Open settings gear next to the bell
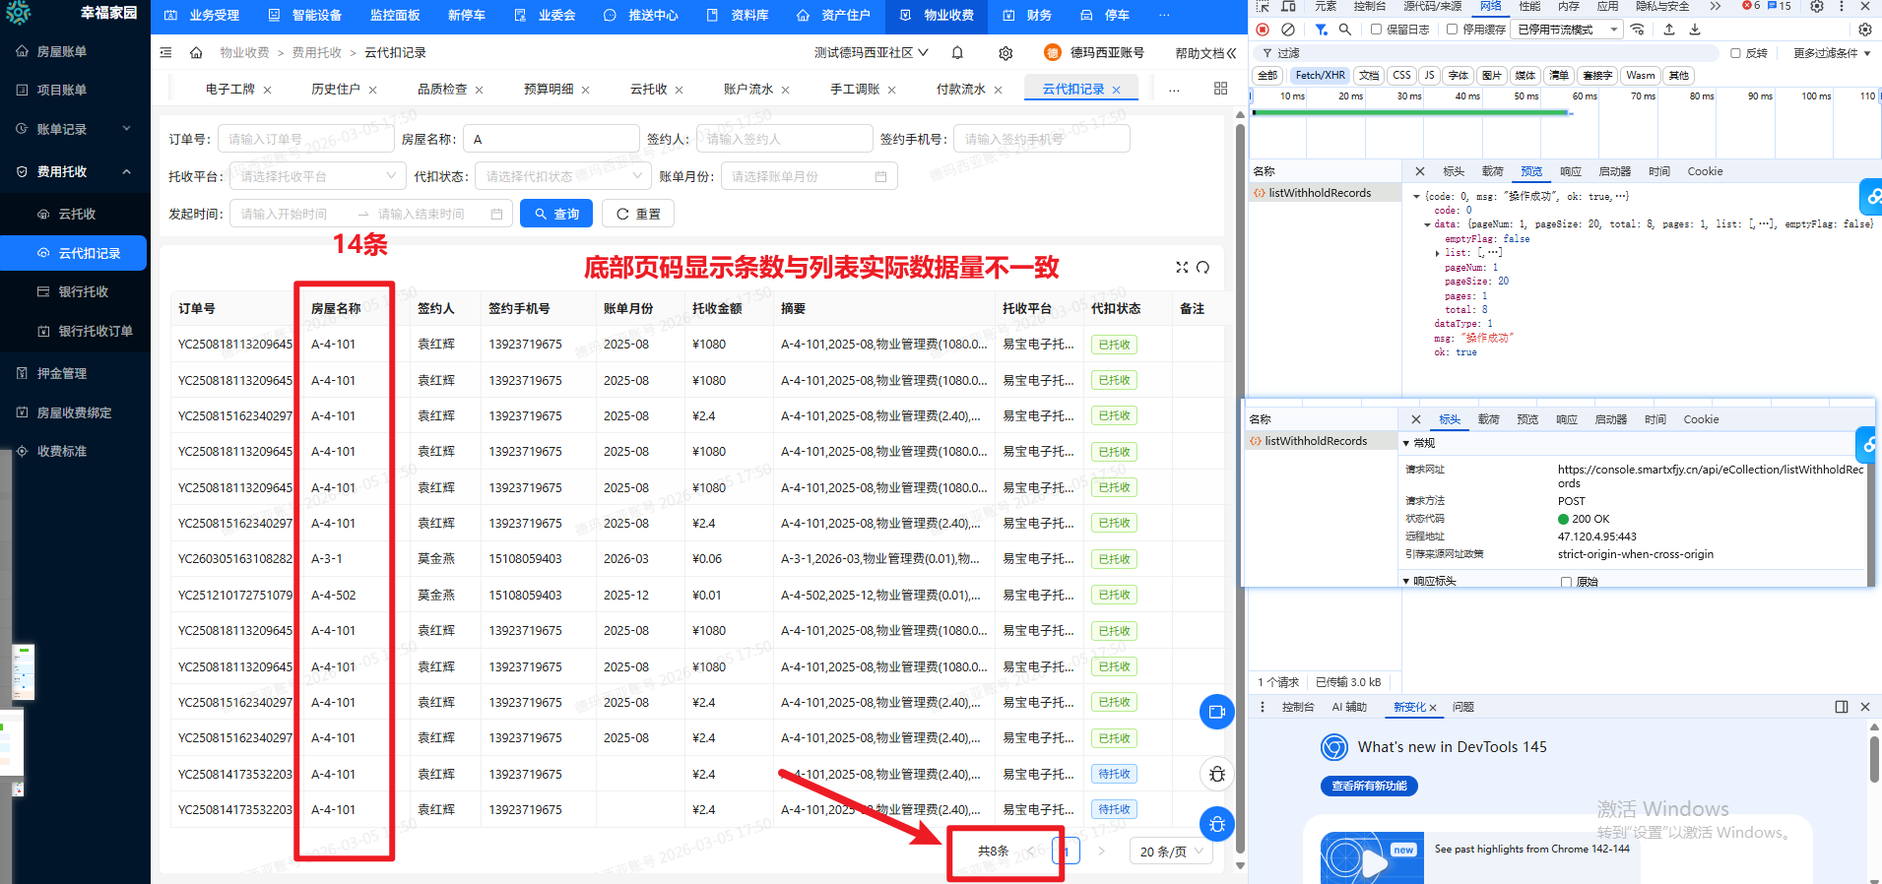The height and width of the screenshot is (884, 1882). [x=1006, y=53]
